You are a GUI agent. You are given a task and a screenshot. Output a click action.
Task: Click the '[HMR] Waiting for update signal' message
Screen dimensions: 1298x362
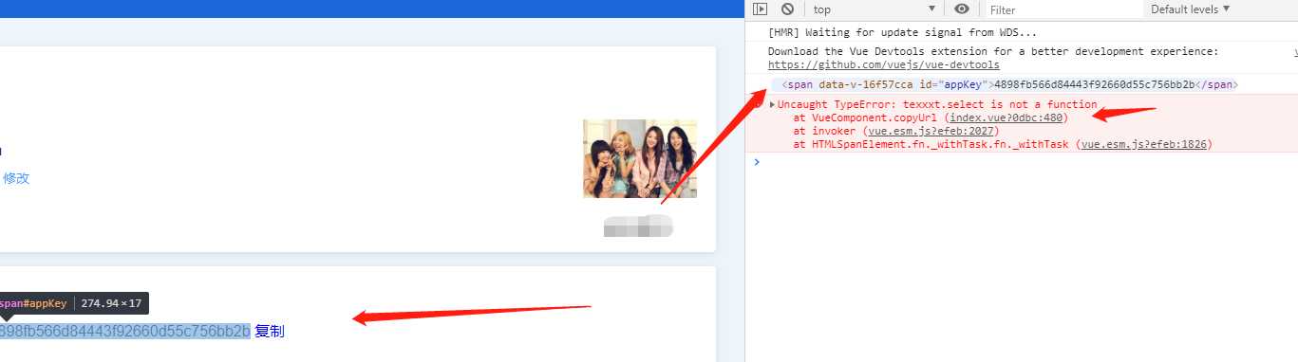[x=902, y=33]
